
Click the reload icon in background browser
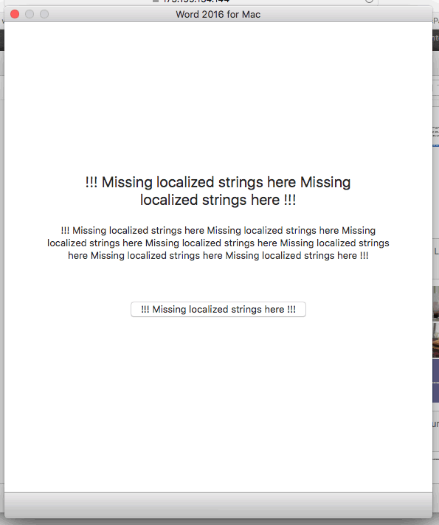tap(369, 1)
